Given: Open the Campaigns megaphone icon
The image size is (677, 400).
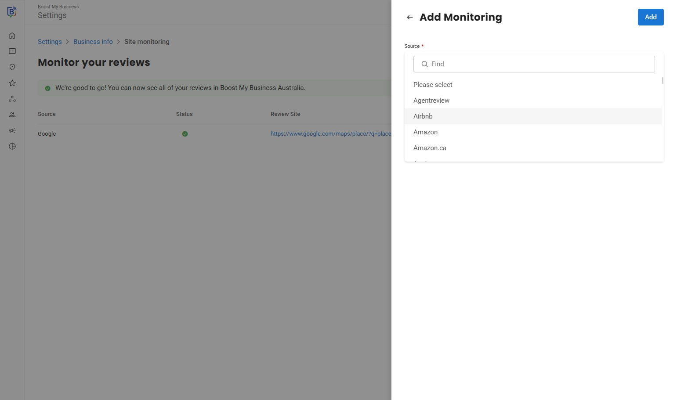Looking at the screenshot, I should pos(12,130).
